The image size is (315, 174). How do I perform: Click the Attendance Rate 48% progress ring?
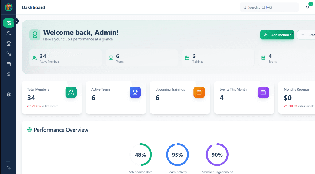click(x=140, y=155)
